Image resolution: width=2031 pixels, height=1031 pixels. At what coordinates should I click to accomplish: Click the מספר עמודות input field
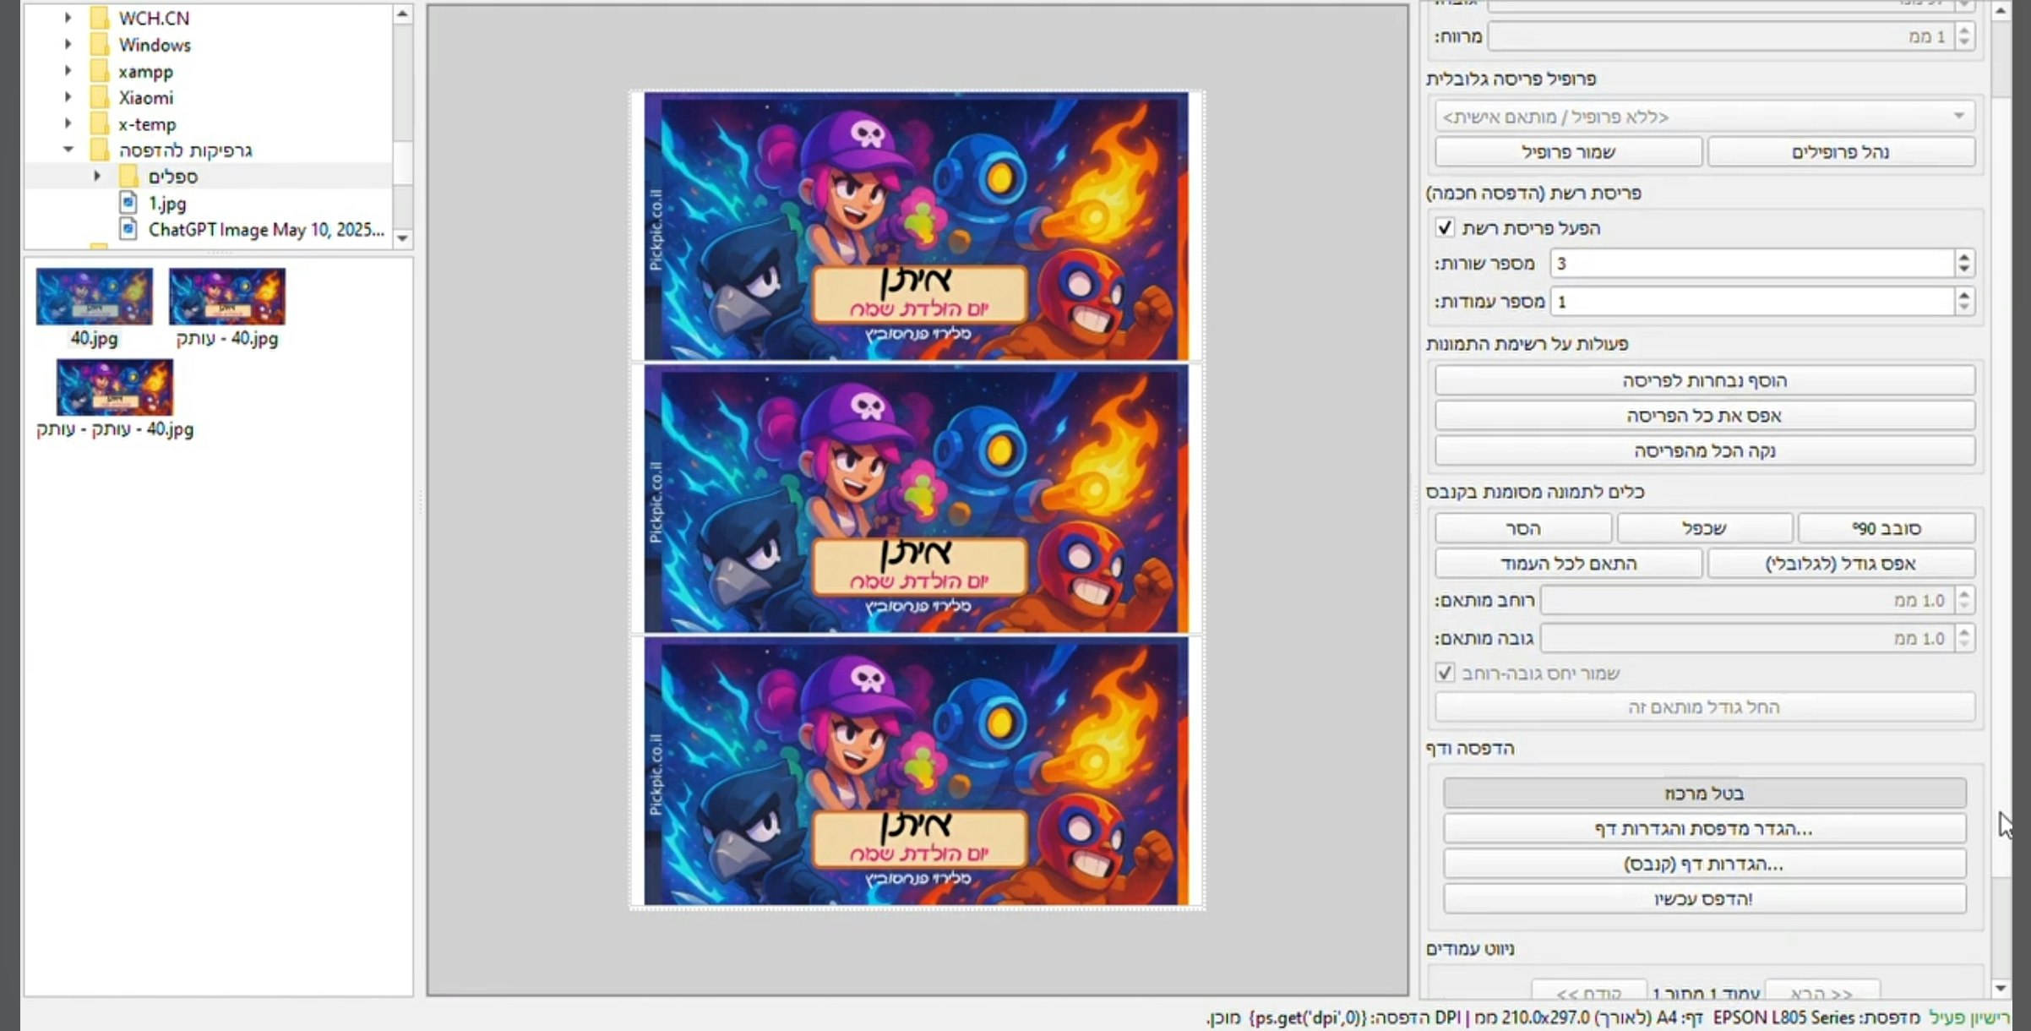click(x=1752, y=302)
